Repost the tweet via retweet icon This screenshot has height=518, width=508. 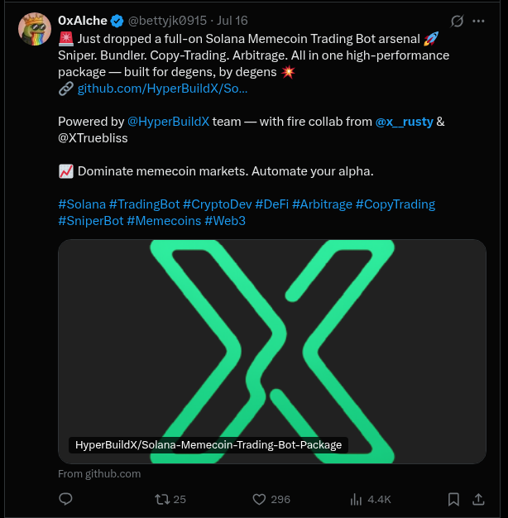coord(163,499)
